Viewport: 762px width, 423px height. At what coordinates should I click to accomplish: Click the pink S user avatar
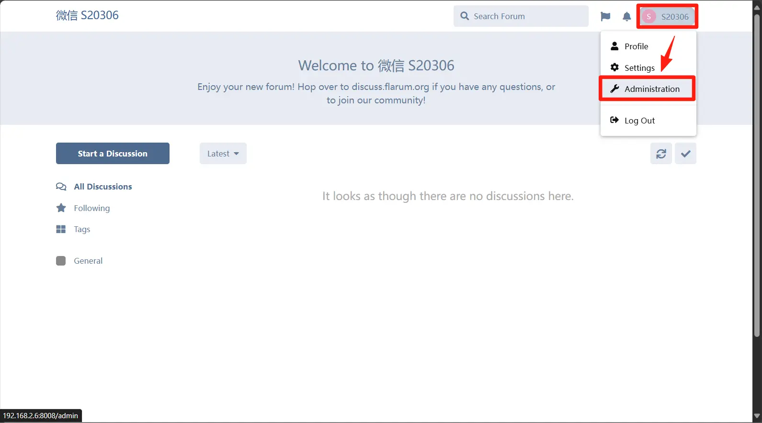tap(648, 17)
